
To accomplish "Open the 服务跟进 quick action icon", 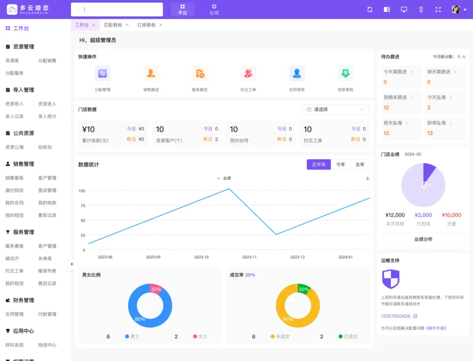I will click(x=200, y=74).
